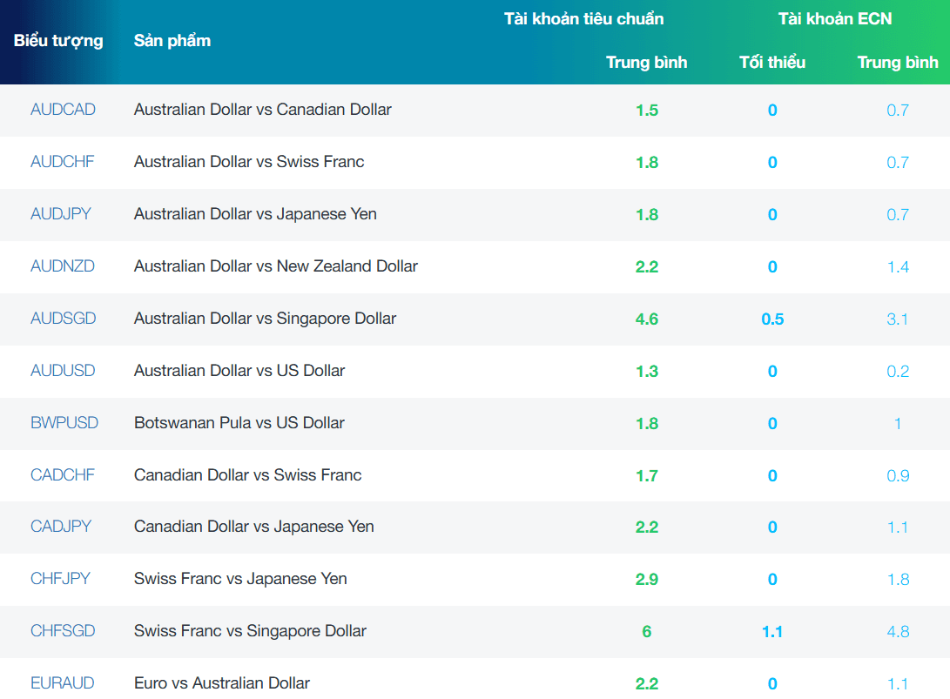The width and height of the screenshot is (950, 699).
Task: Select 'Australian Dollar vs Swiss Franc' text
Action: (x=249, y=162)
